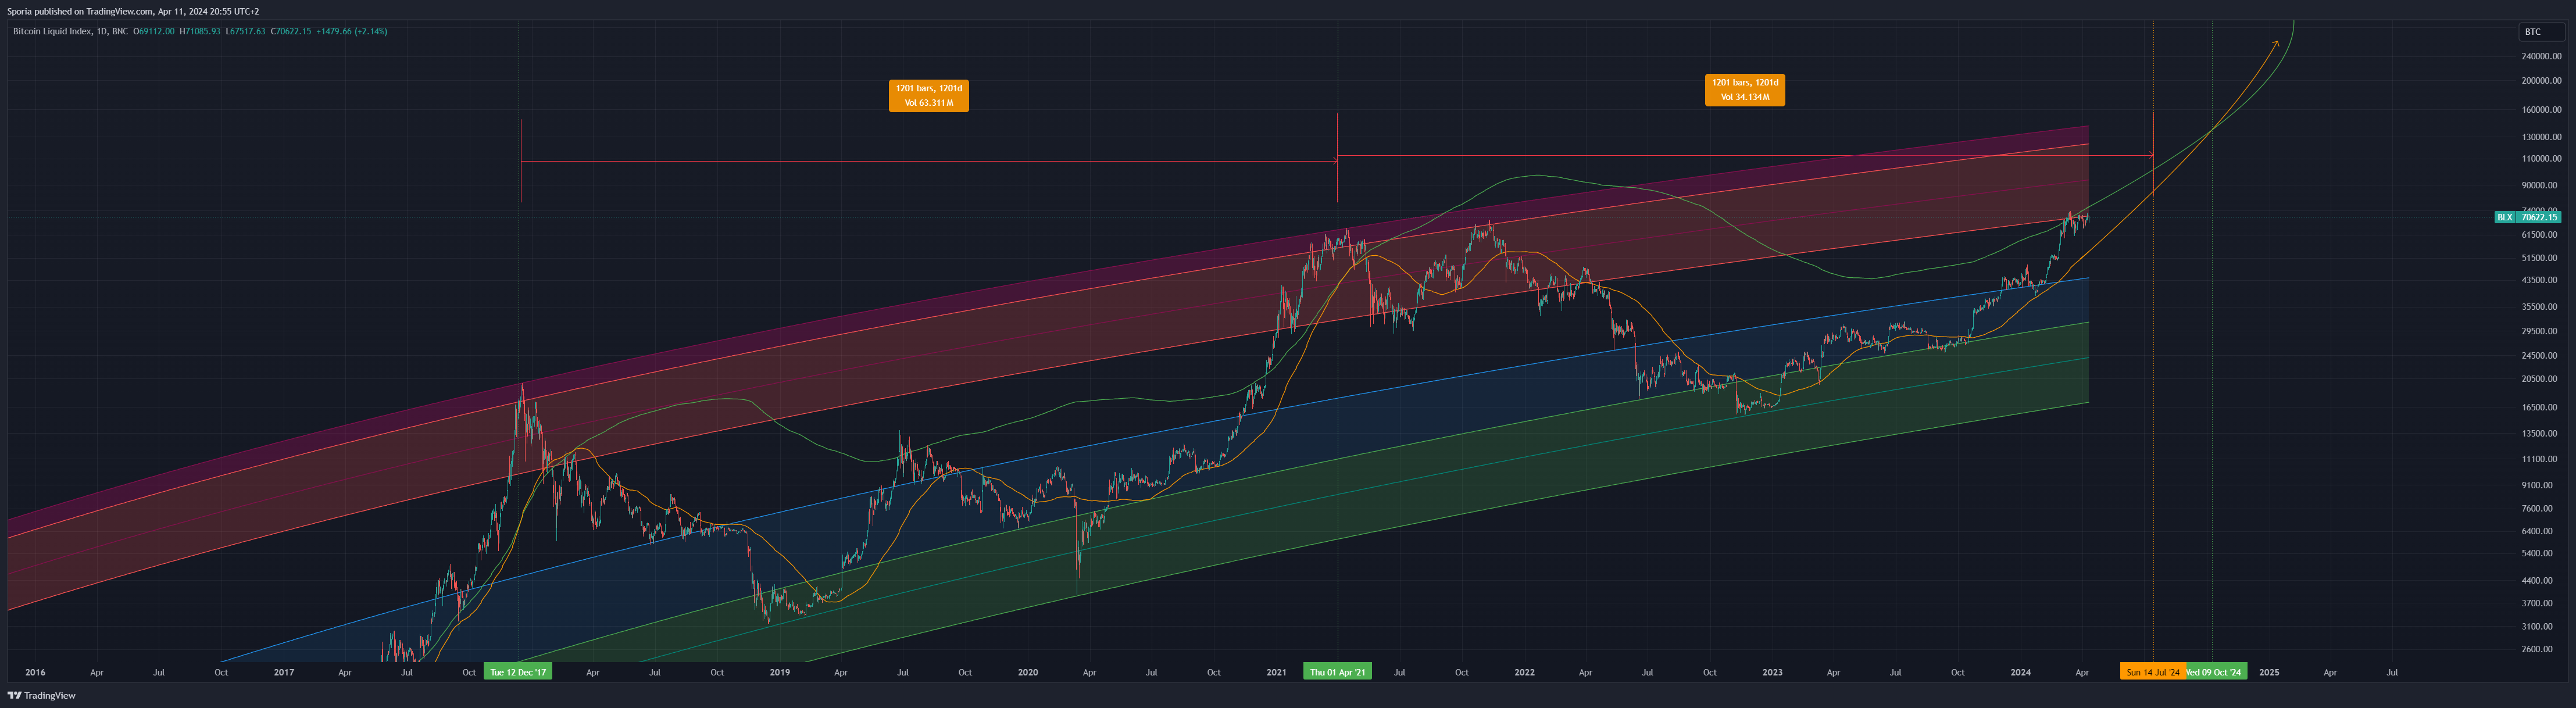Click the TradingView logo at the bottom left
The width and height of the screenshot is (2576, 708).
pyautogui.click(x=42, y=695)
